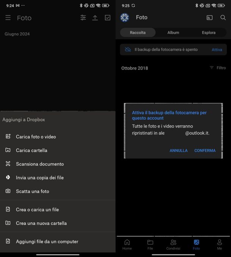Tap the 'Carica cartella' folder icon
This screenshot has height=257, width=231.
8,150
